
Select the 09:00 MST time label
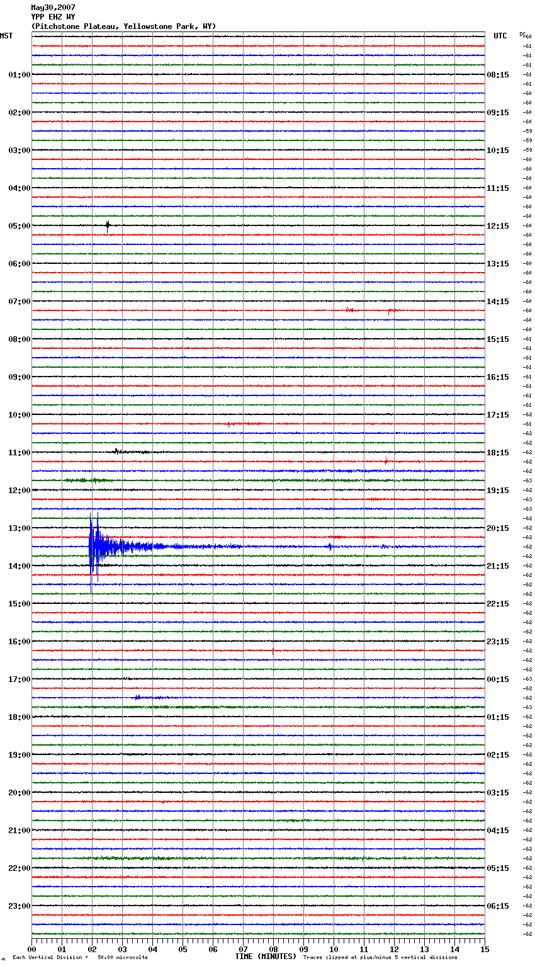click(x=19, y=377)
